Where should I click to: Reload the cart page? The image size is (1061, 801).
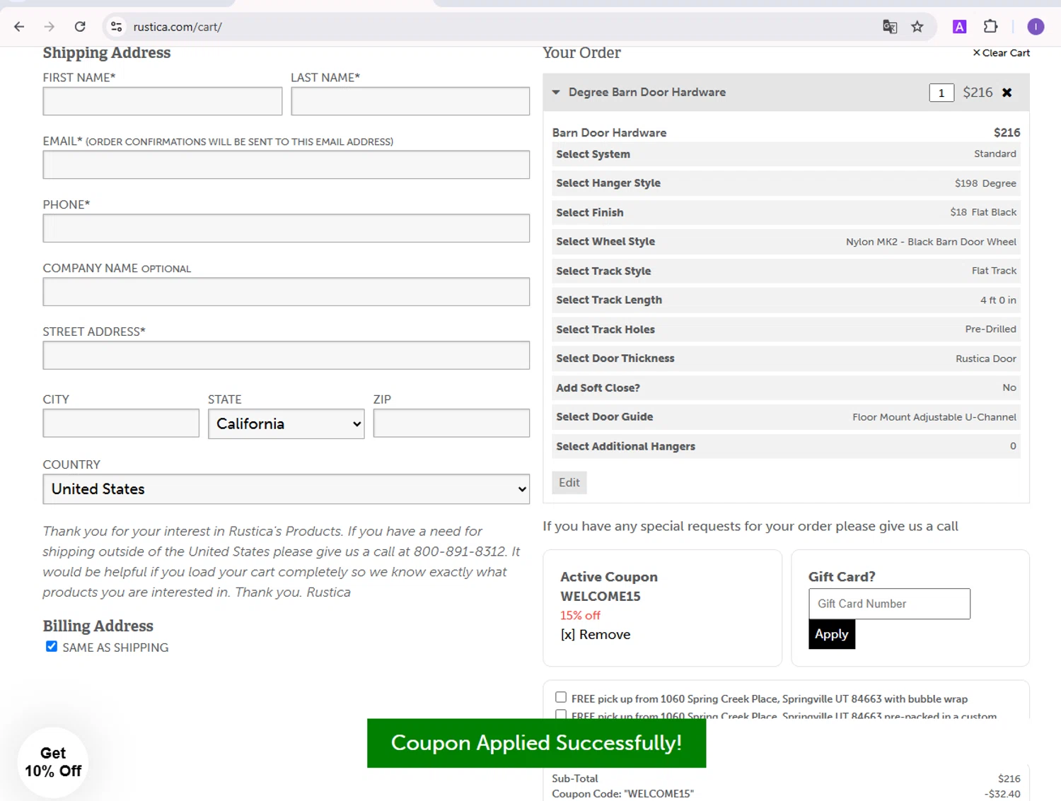tap(80, 27)
